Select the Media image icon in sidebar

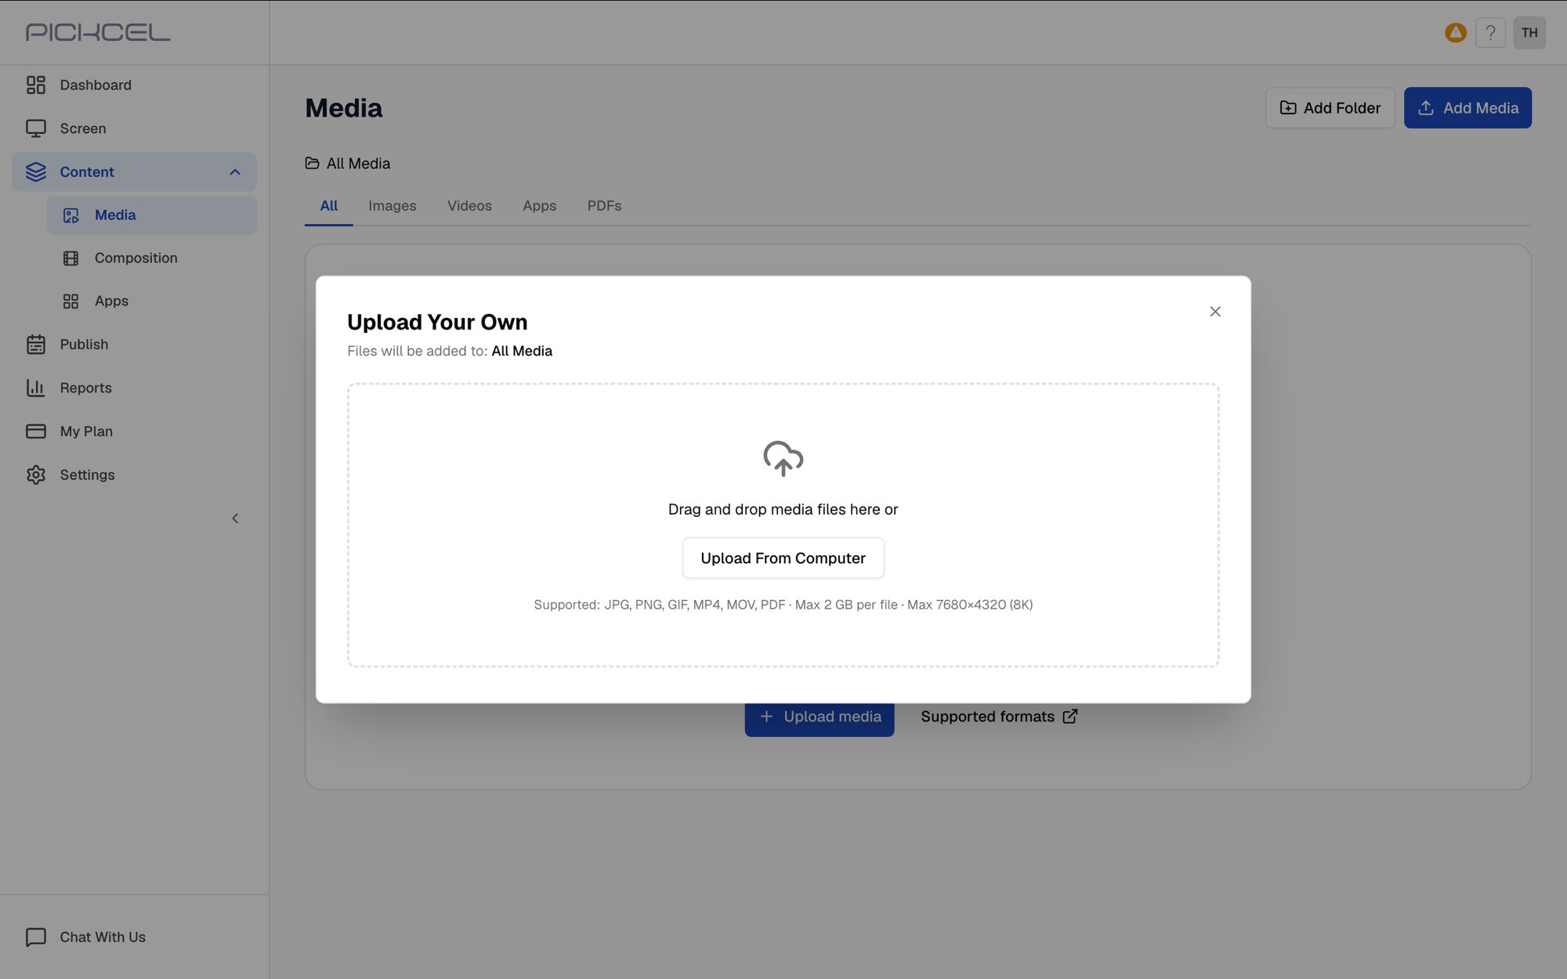pos(71,215)
